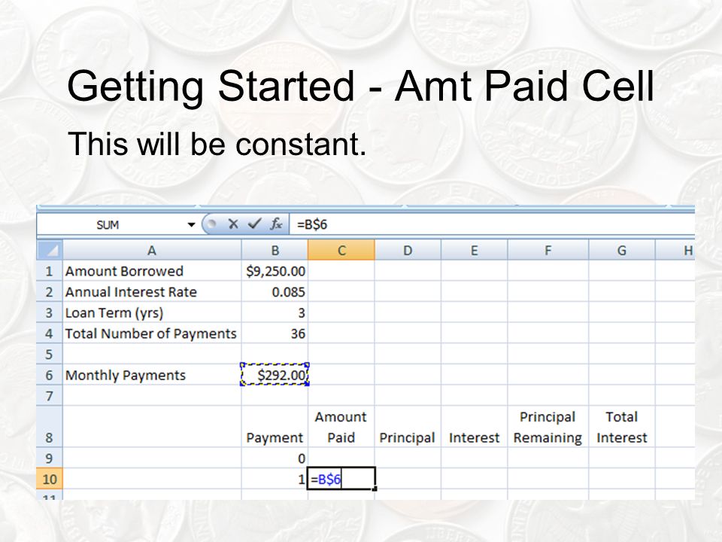This screenshot has height=542, width=722.
Task: Click the cell with 0.085
Action: tap(275, 292)
